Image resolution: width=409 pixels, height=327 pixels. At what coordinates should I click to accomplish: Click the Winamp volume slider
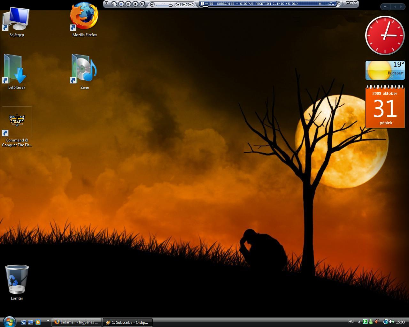(165, 5)
